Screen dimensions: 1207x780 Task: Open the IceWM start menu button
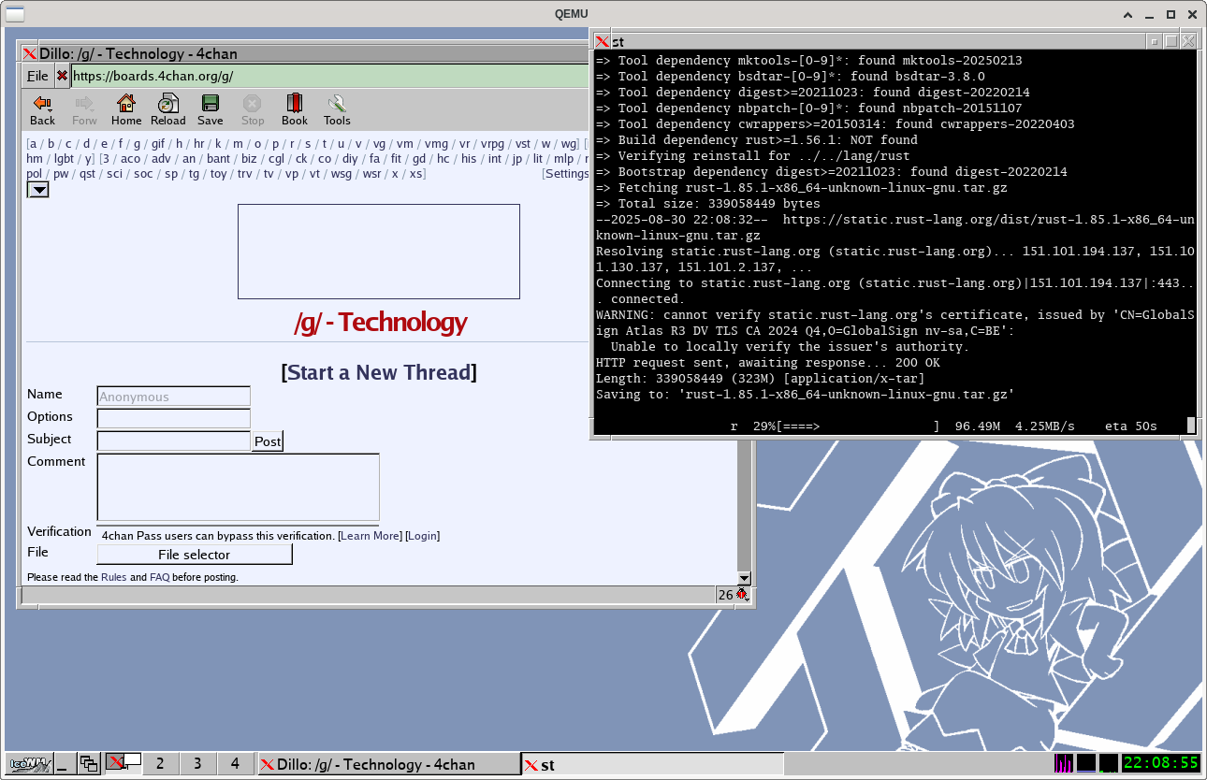tap(28, 764)
